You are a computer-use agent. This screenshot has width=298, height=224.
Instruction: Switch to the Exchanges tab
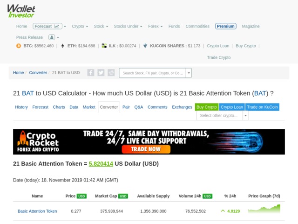(x=182, y=107)
